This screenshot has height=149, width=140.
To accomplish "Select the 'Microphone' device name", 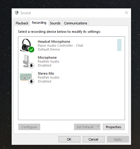I will [x=47, y=57].
